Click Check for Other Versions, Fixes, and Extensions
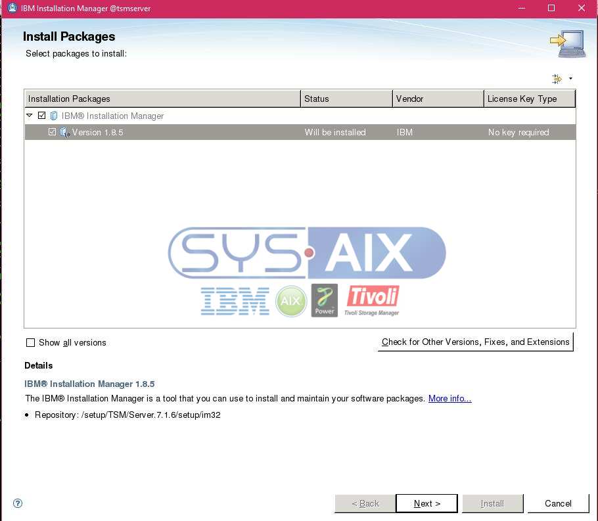Viewport: 598px width, 521px height. pos(476,342)
